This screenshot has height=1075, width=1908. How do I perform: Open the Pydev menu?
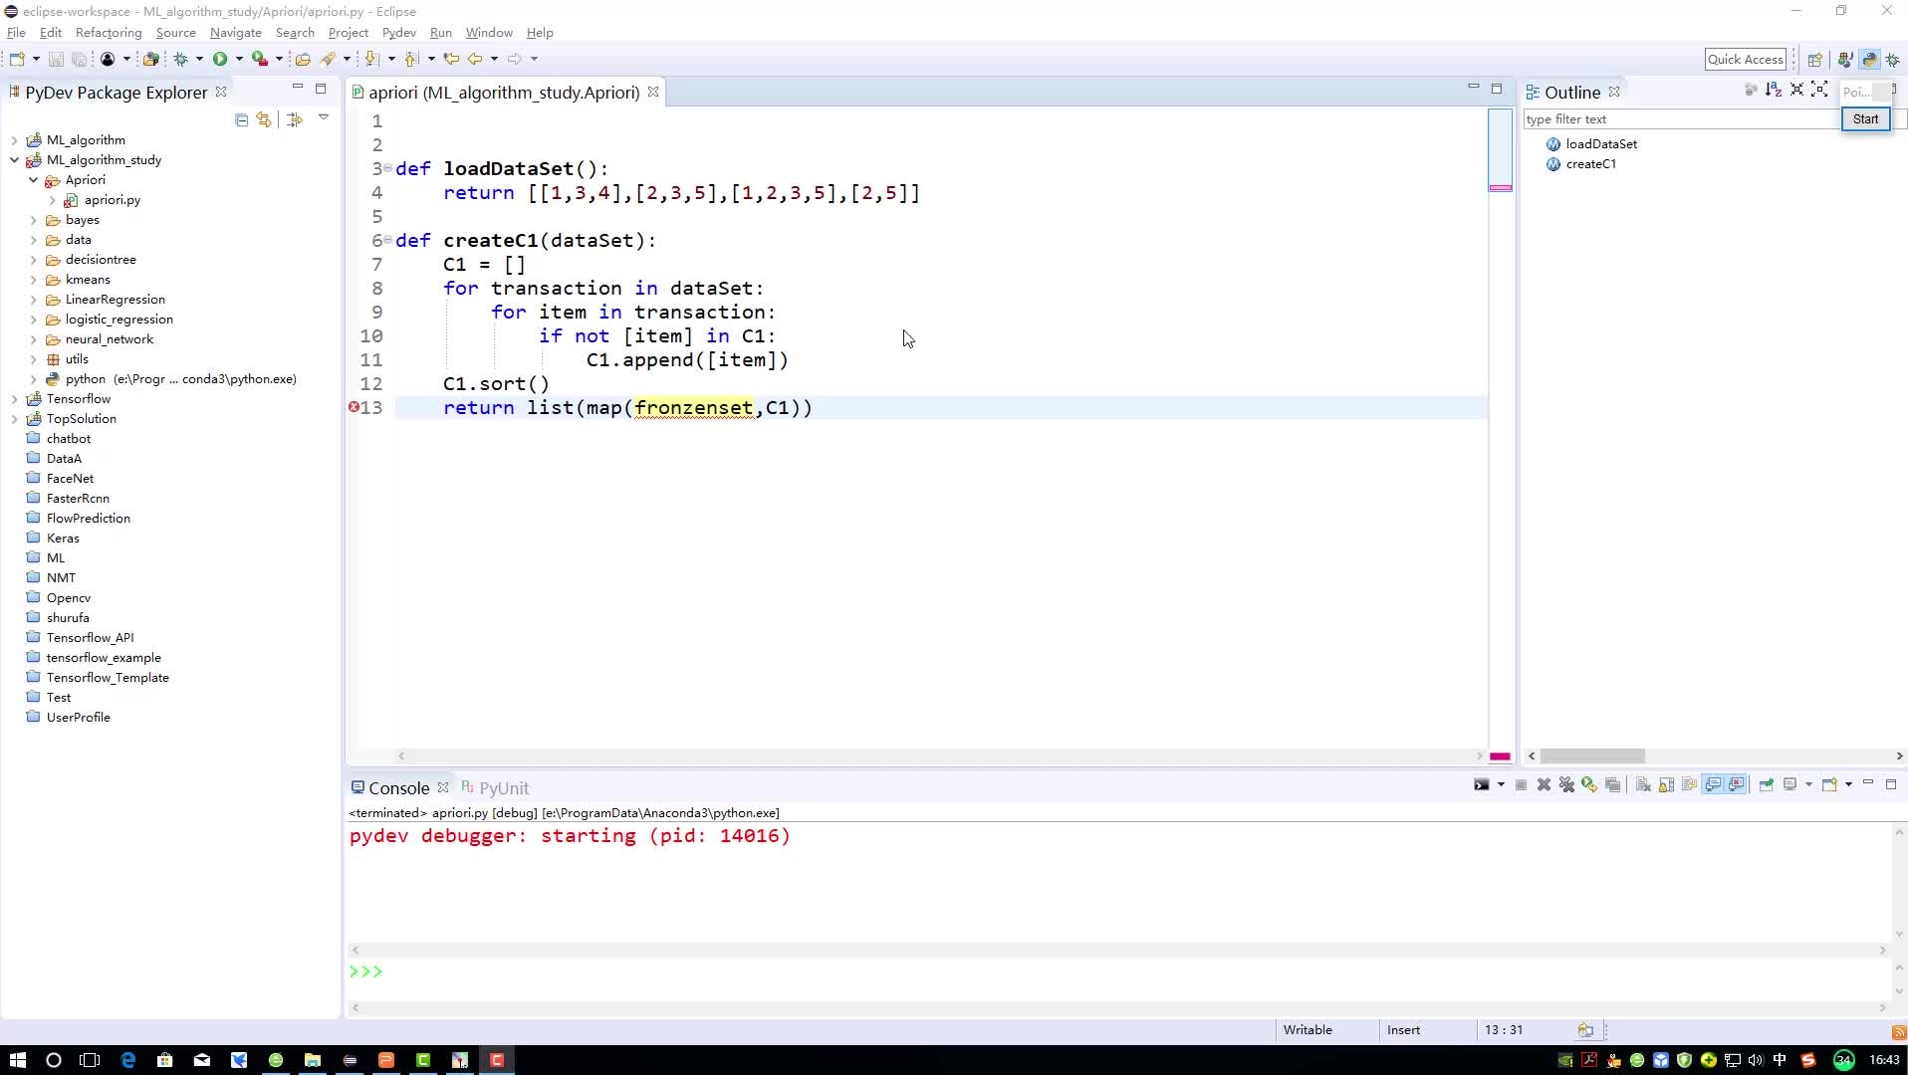point(398,33)
